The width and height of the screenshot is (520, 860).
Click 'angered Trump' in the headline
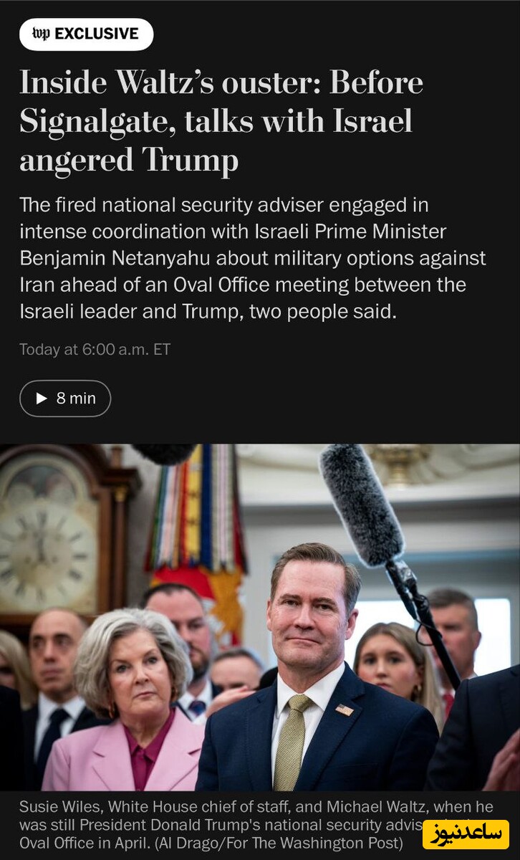(x=129, y=160)
